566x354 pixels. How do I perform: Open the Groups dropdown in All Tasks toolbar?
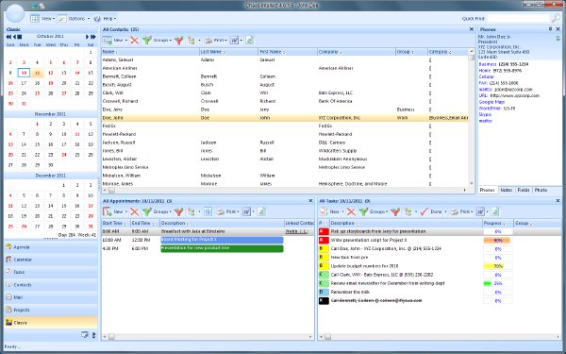[x=387, y=212]
